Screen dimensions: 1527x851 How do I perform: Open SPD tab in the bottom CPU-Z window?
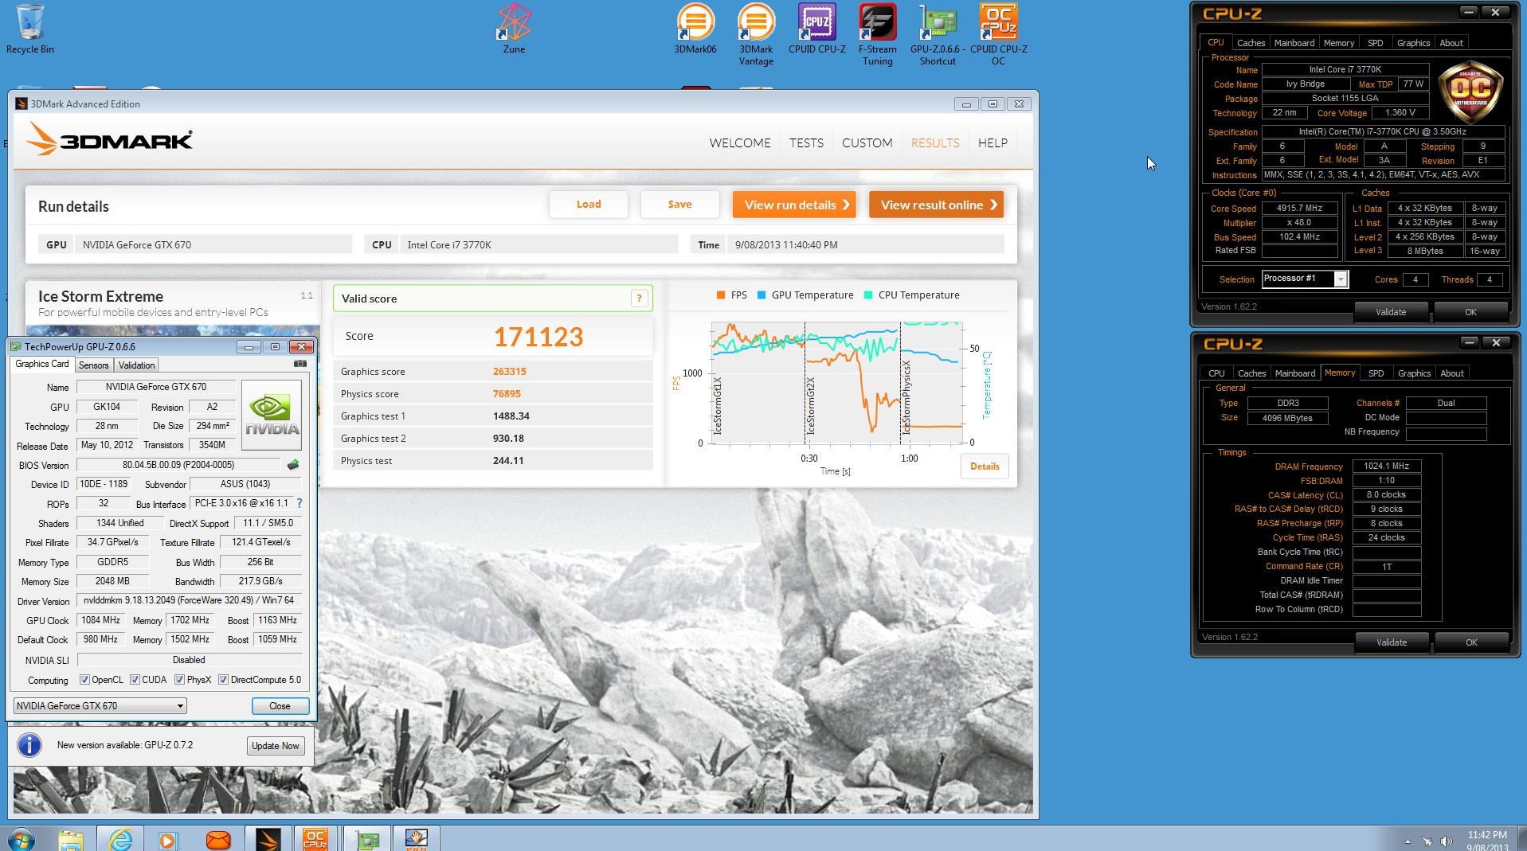[1376, 373]
